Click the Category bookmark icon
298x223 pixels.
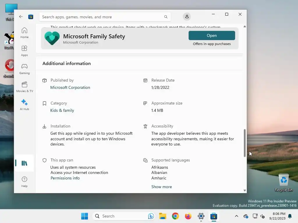[x=45, y=103]
